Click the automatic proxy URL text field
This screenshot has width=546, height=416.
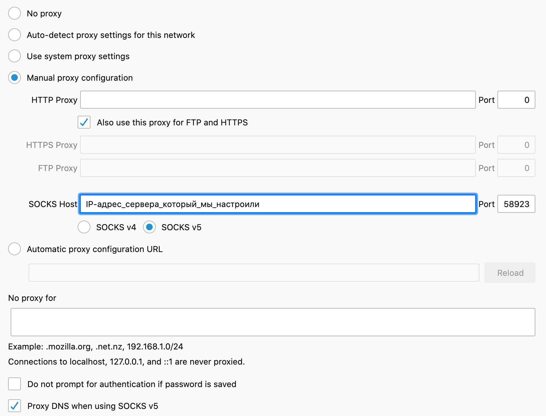pyautogui.click(x=254, y=273)
